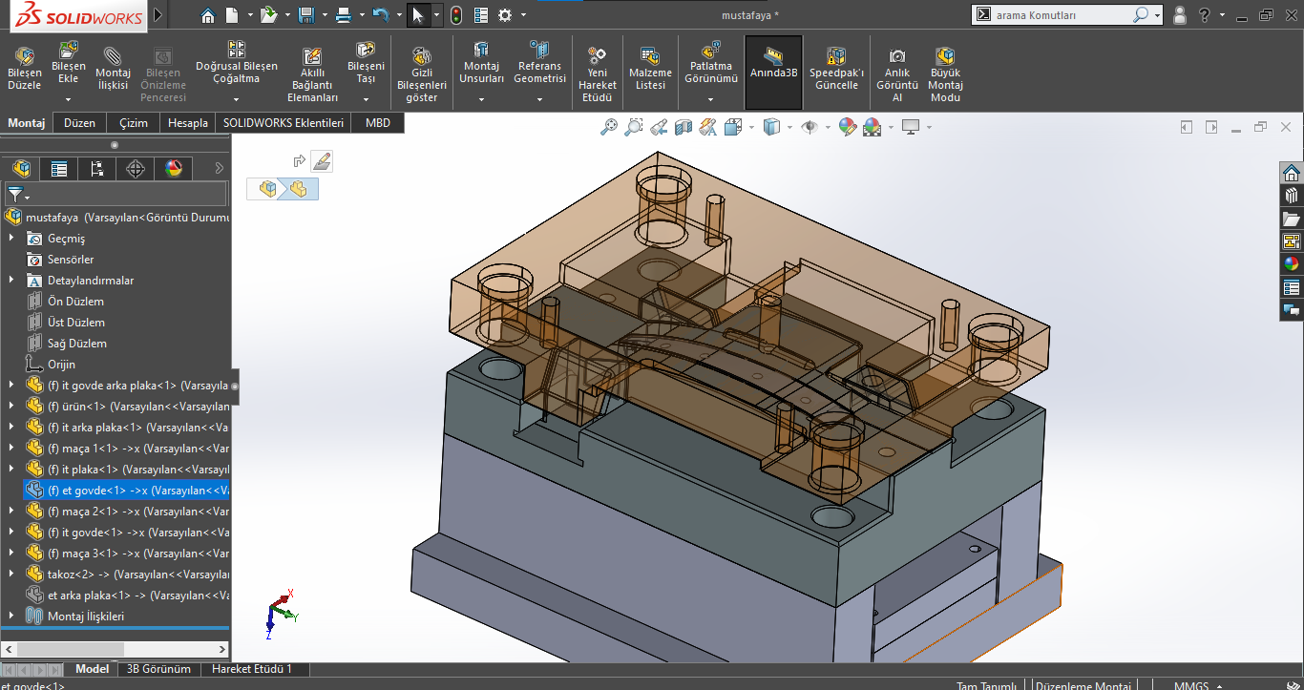Click Yeni Hareket Etüdü tool
The image size is (1304, 690).
598,74
